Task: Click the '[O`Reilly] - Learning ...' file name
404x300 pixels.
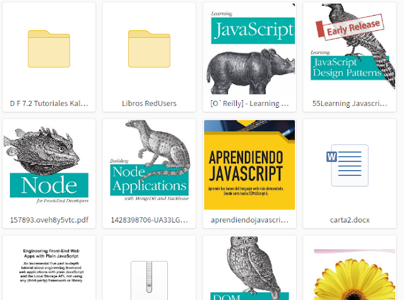Action: (249, 103)
